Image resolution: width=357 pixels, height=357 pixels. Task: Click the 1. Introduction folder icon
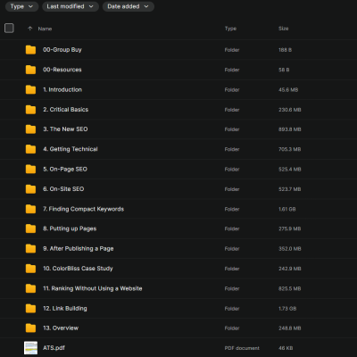pos(30,89)
